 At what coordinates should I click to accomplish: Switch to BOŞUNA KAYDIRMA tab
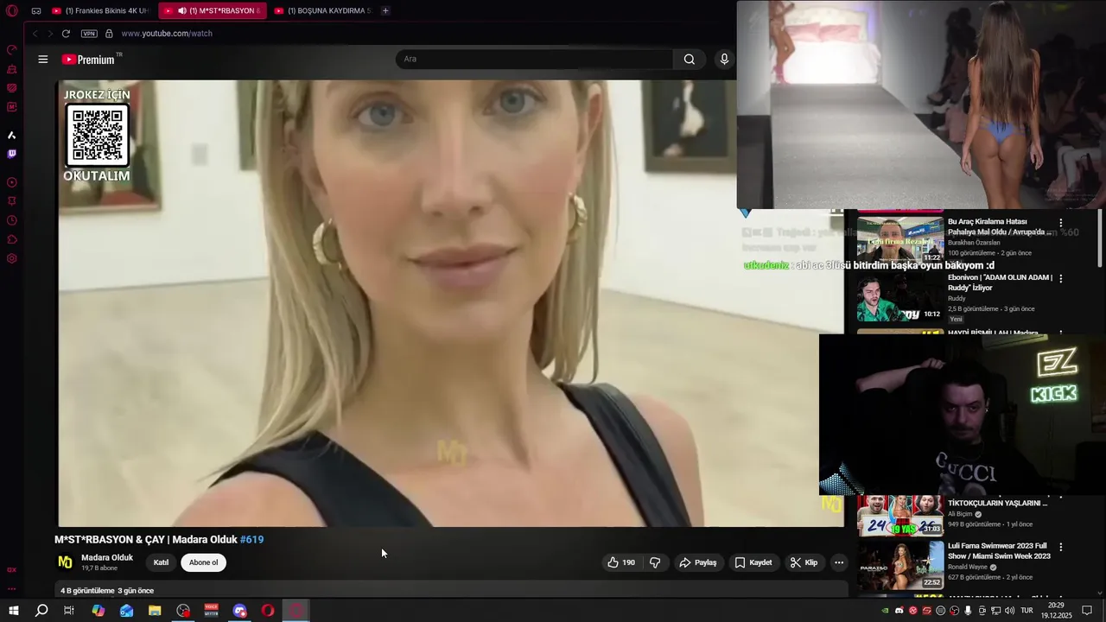click(322, 10)
